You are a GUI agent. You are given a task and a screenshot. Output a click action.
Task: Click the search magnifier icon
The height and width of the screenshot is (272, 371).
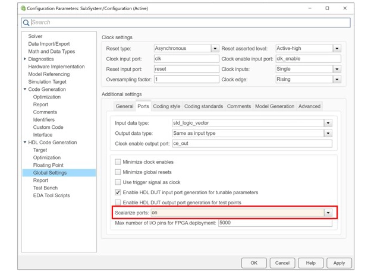tap(26, 23)
